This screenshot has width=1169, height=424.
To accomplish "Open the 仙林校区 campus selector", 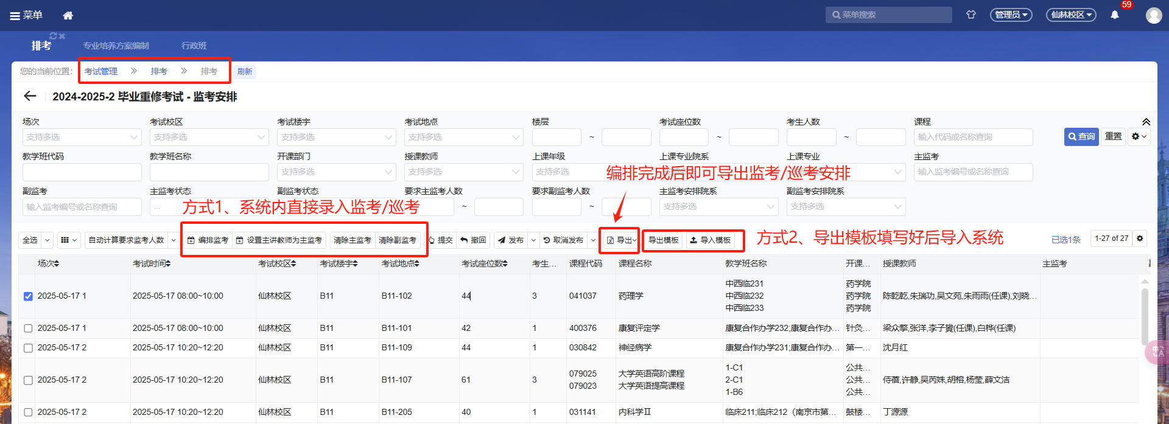I will pos(1070,15).
